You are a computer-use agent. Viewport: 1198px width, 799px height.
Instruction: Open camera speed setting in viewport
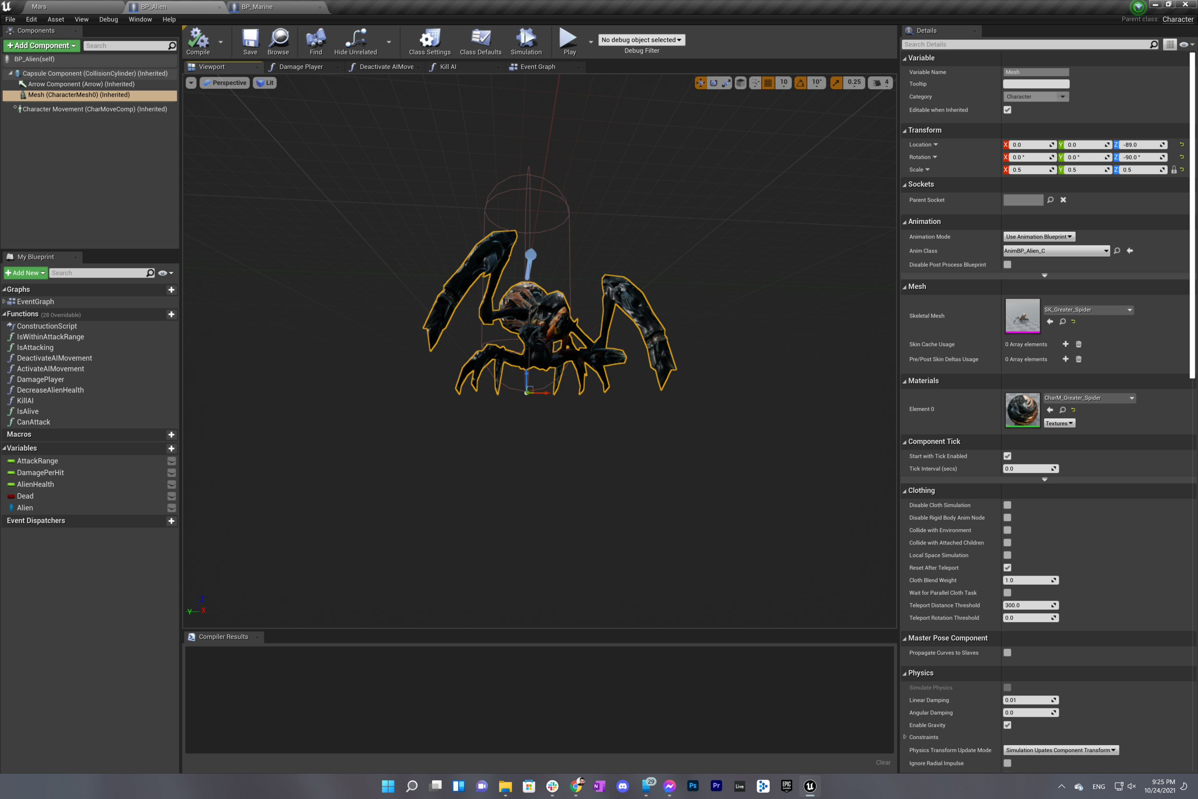[881, 82]
